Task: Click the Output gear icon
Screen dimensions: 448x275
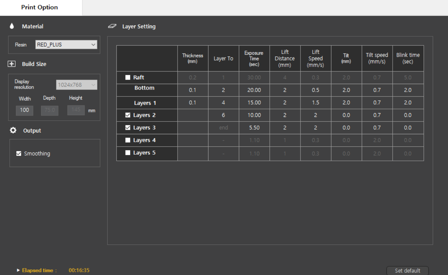Action: [x=13, y=130]
